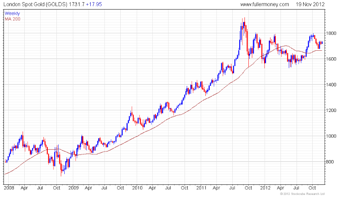Click the red 'MA 200' legend label

pyautogui.click(x=13, y=19)
